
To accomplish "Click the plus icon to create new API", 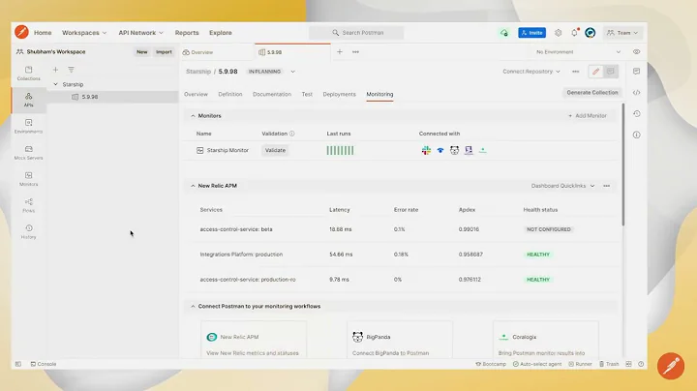I will coord(55,70).
